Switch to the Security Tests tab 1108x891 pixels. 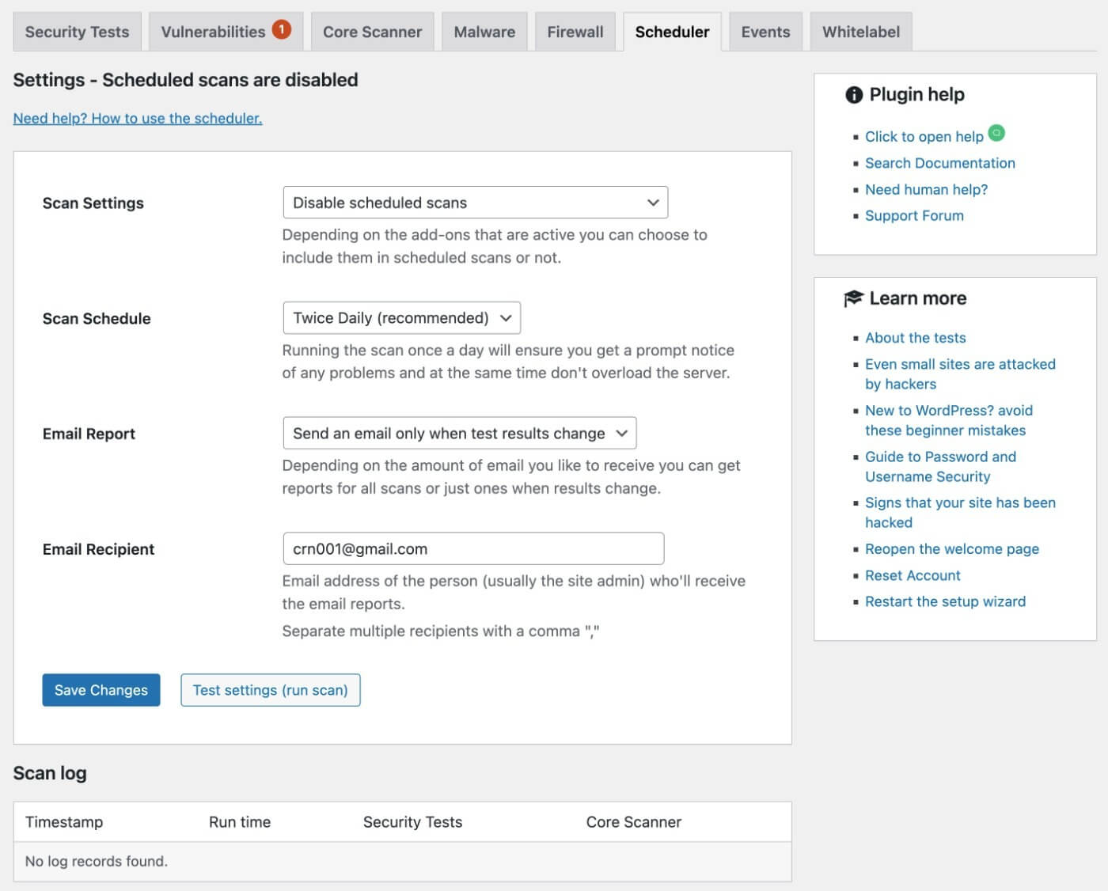click(77, 32)
